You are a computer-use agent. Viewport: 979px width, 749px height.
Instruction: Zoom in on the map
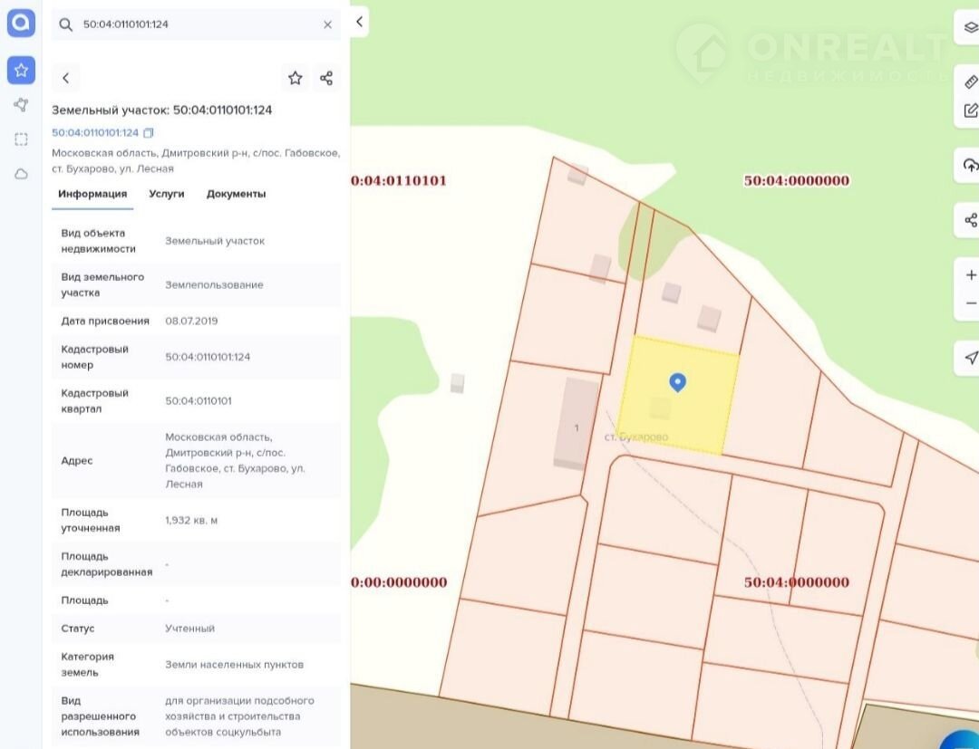[970, 274]
